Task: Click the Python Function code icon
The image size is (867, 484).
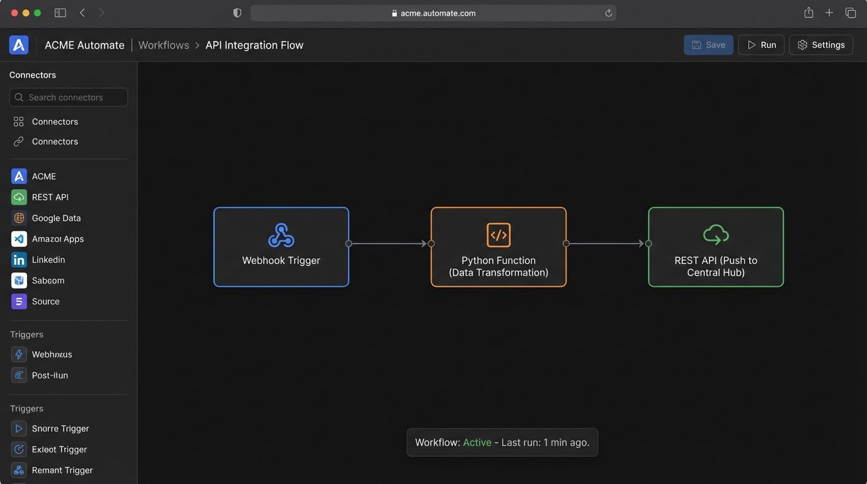Action: click(x=498, y=235)
